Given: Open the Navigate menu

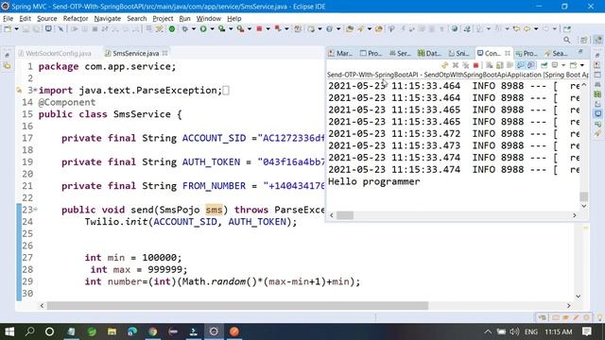Looking at the screenshot, I should click(x=107, y=19).
